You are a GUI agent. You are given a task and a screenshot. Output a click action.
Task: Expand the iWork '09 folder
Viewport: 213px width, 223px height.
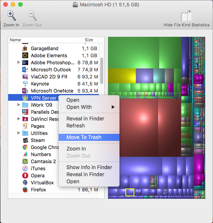point(19,105)
